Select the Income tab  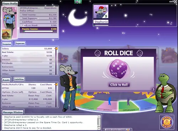coord(7,44)
